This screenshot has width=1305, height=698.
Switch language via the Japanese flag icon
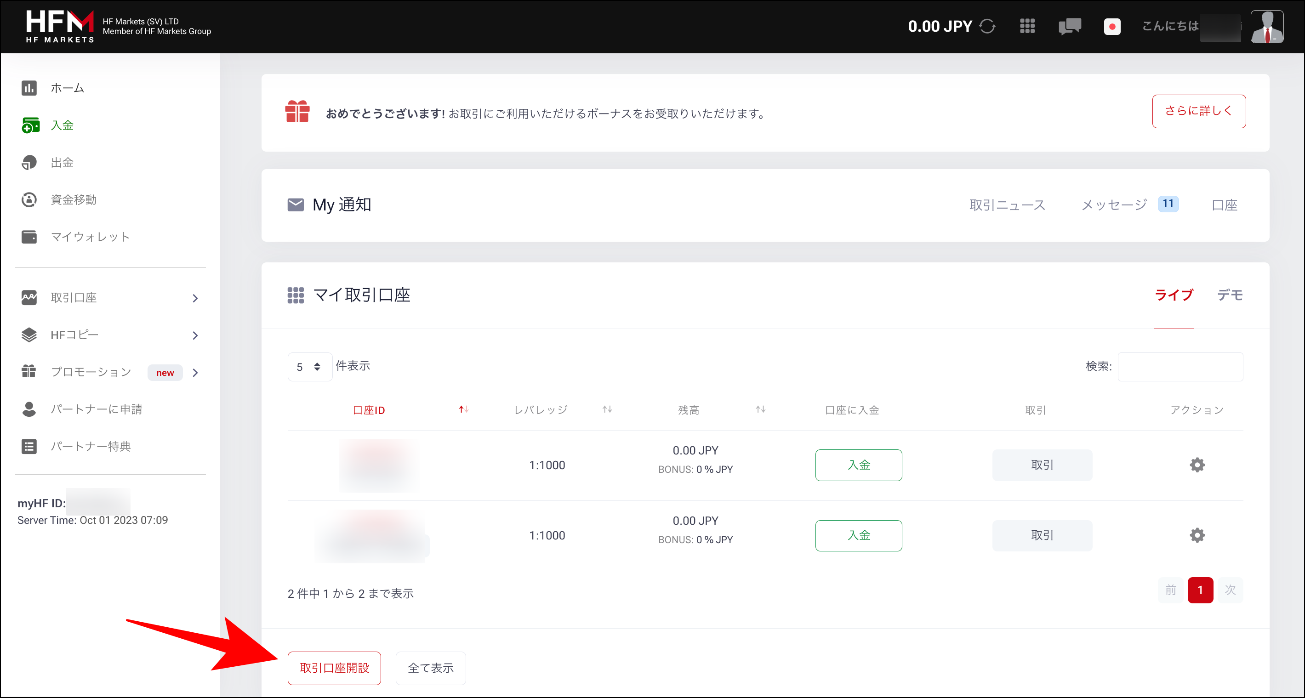(x=1112, y=26)
